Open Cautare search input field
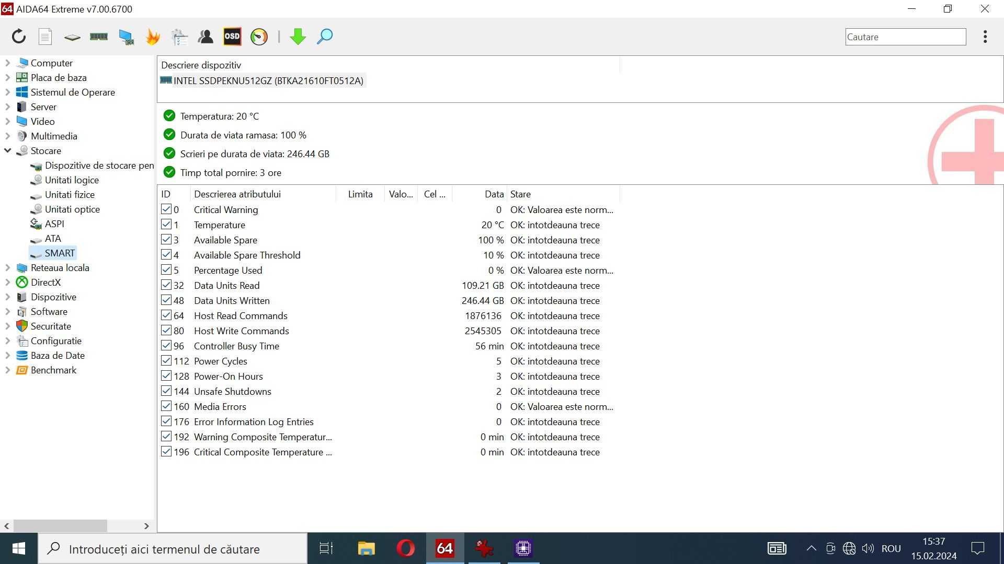The height and width of the screenshot is (564, 1004). [905, 37]
